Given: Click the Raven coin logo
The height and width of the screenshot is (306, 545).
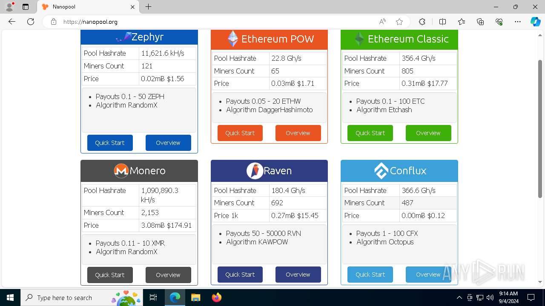Looking at the screenshot, I should pos(254,171).
